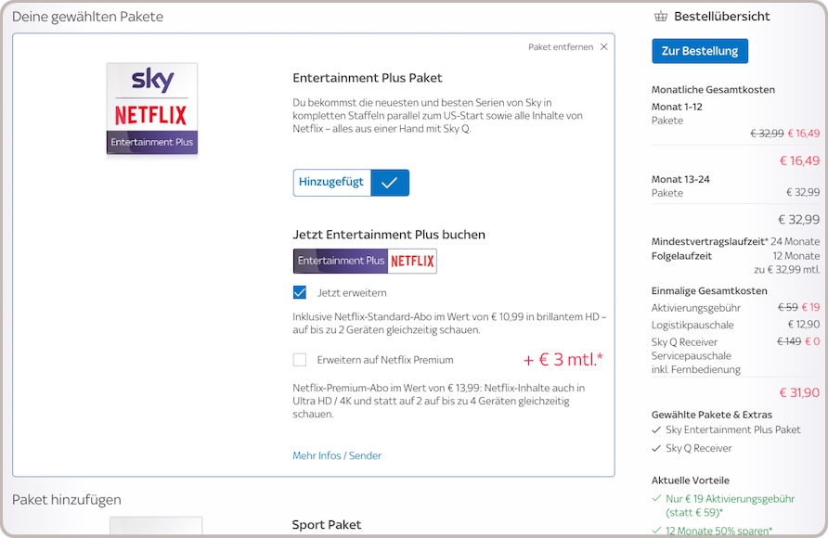Click the Bestellübersicht title
This screenshot has width=828, height=538.
722,17
